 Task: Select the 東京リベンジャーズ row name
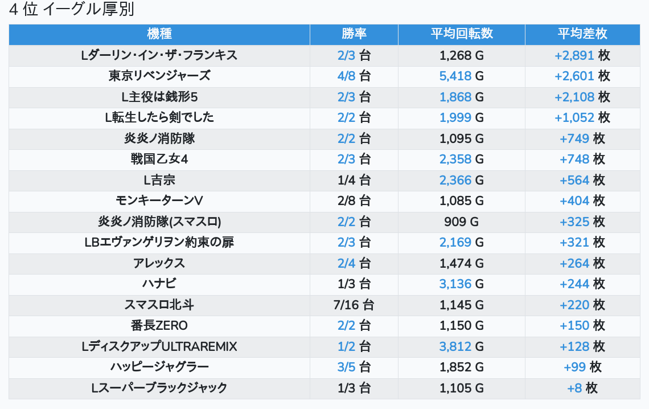pyautogui.click(x=159, y=76)
